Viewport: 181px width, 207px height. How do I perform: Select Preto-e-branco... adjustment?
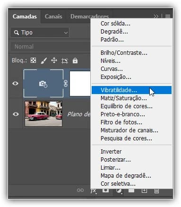[123, 114]
